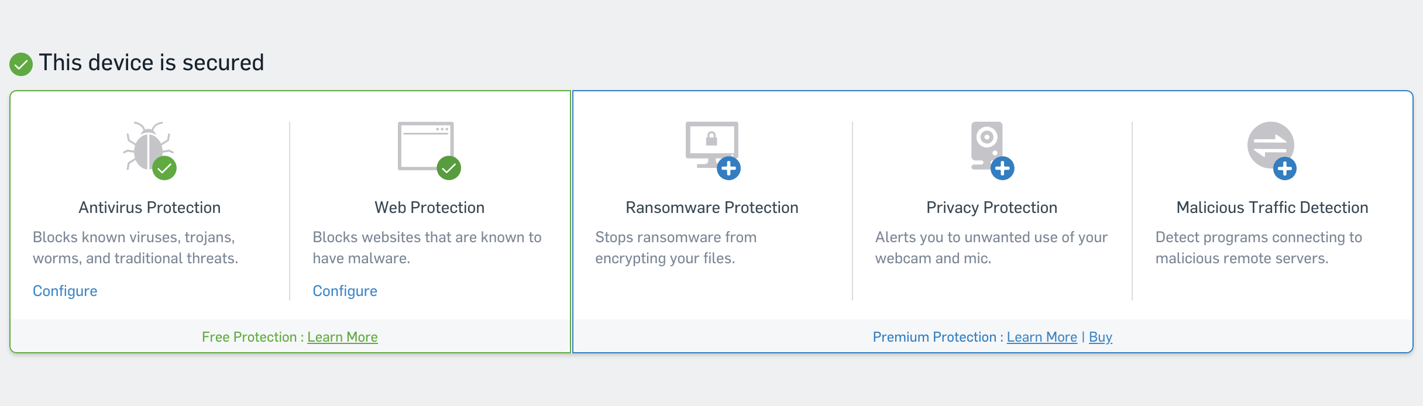Click the Privacy Protection heading text
The image size is (1423, 406).
(992, 208)
